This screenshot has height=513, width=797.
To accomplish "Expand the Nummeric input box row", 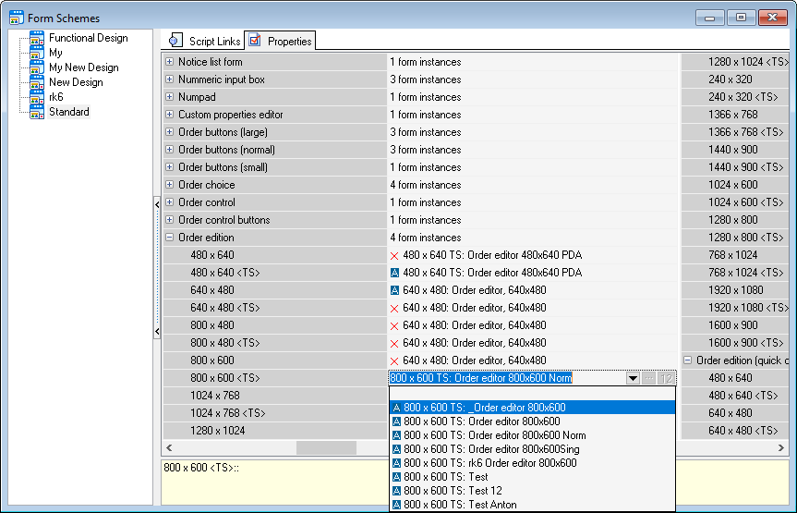I will pos(170,79).
